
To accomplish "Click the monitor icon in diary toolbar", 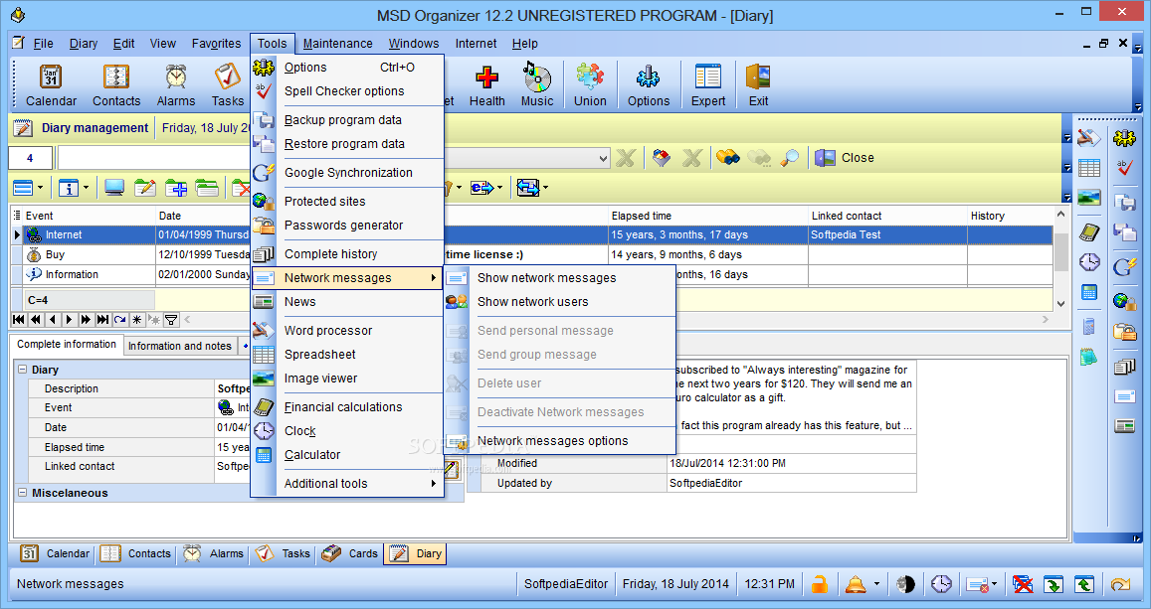I will [x=113, y=189].
